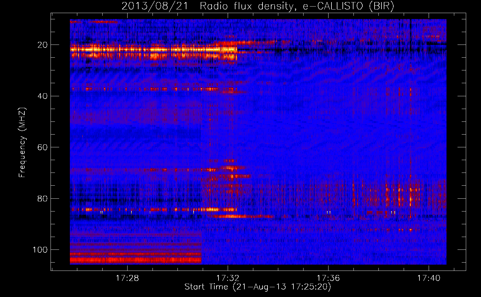The width and height of the screenshot is (481, 297).
Task: Click the '17:28' time tick label
Action: coord(127,278)
